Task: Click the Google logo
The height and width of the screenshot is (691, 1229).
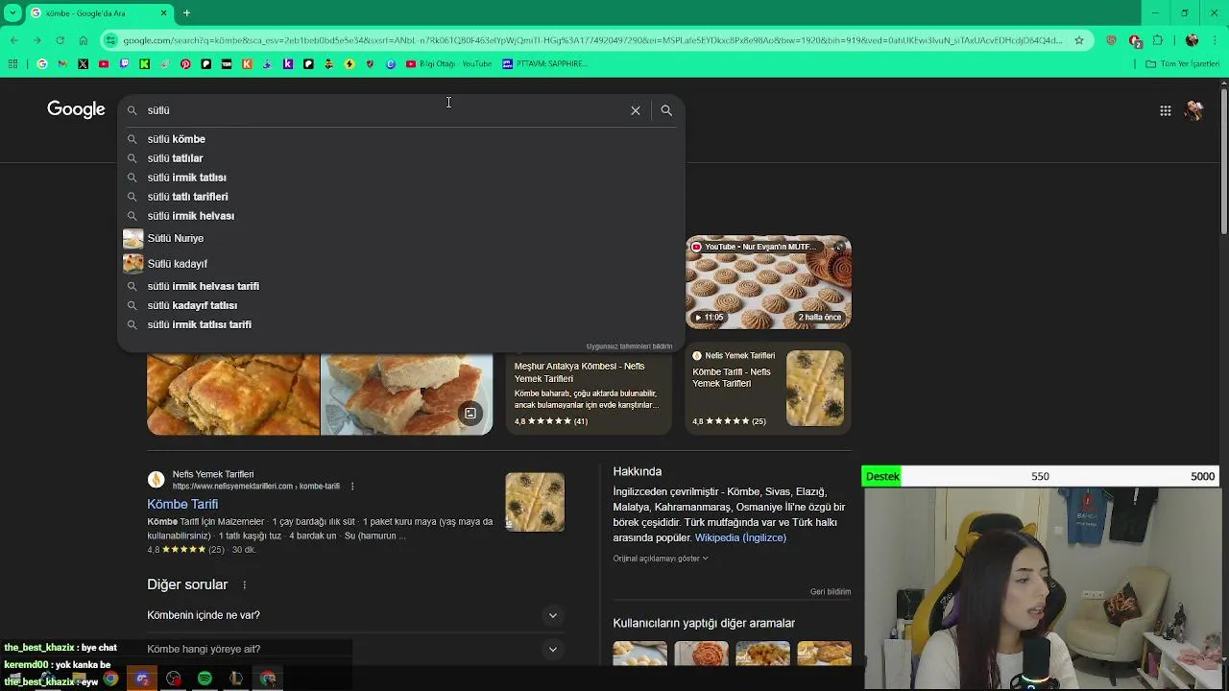Action: (76, 109)
